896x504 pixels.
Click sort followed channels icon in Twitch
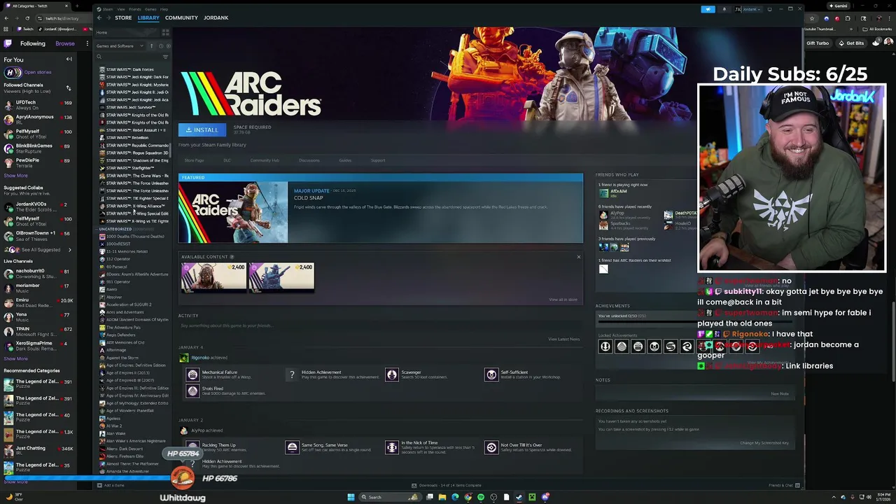click(69, 88)
